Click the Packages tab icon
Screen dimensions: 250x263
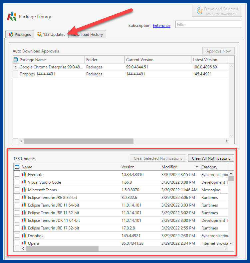click(11, 35)
